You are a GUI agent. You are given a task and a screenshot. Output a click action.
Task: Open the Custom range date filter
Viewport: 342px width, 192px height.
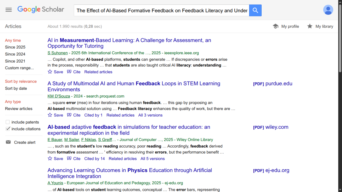tap(19, 68)
